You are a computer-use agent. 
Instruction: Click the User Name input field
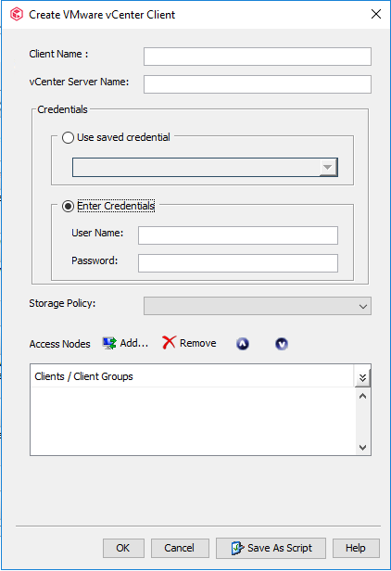coord(238,235)
